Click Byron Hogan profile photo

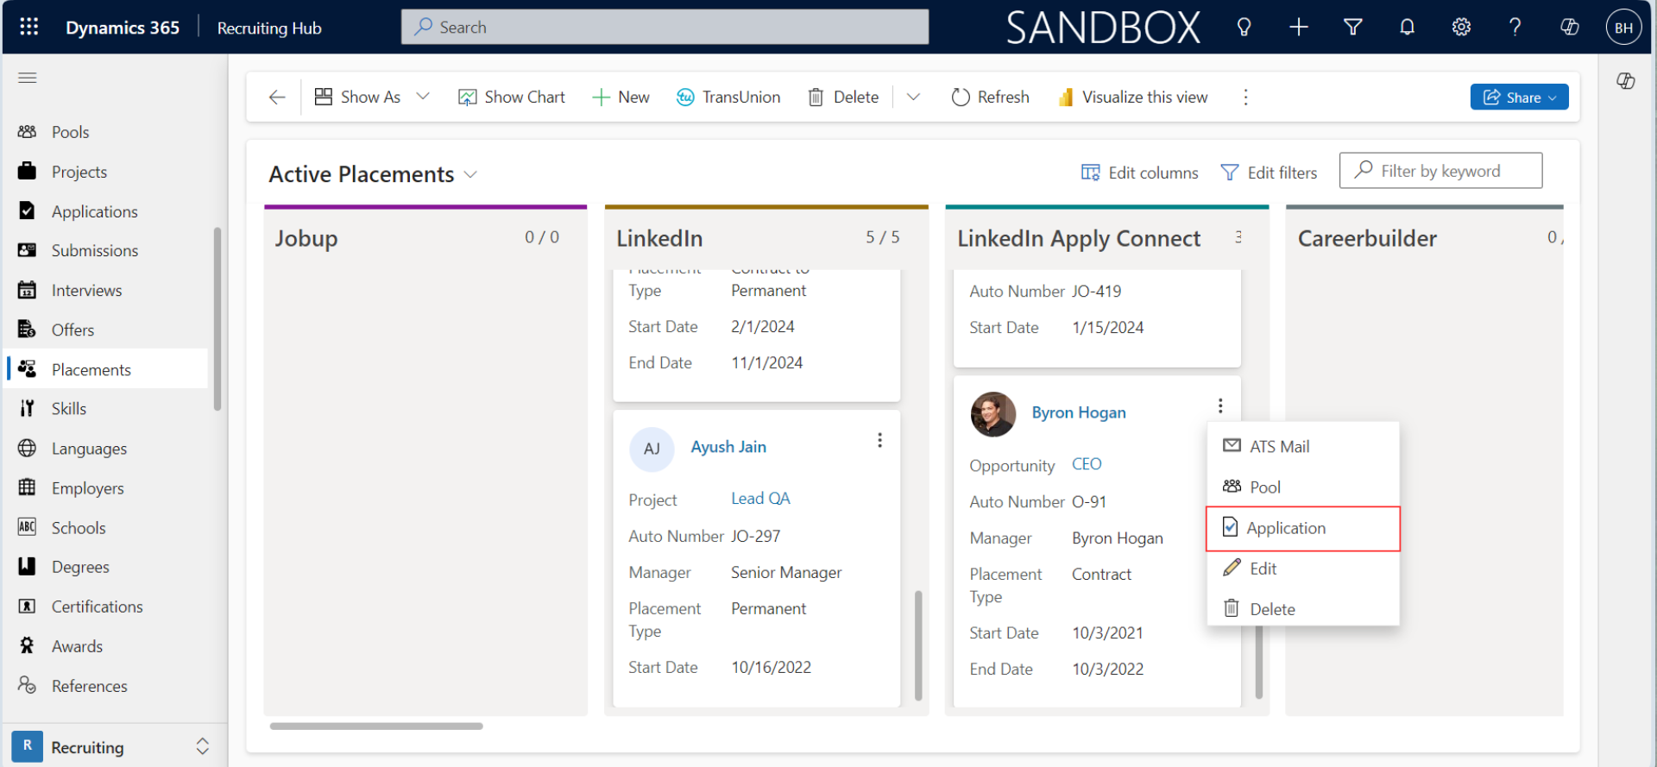pos(993,414)
